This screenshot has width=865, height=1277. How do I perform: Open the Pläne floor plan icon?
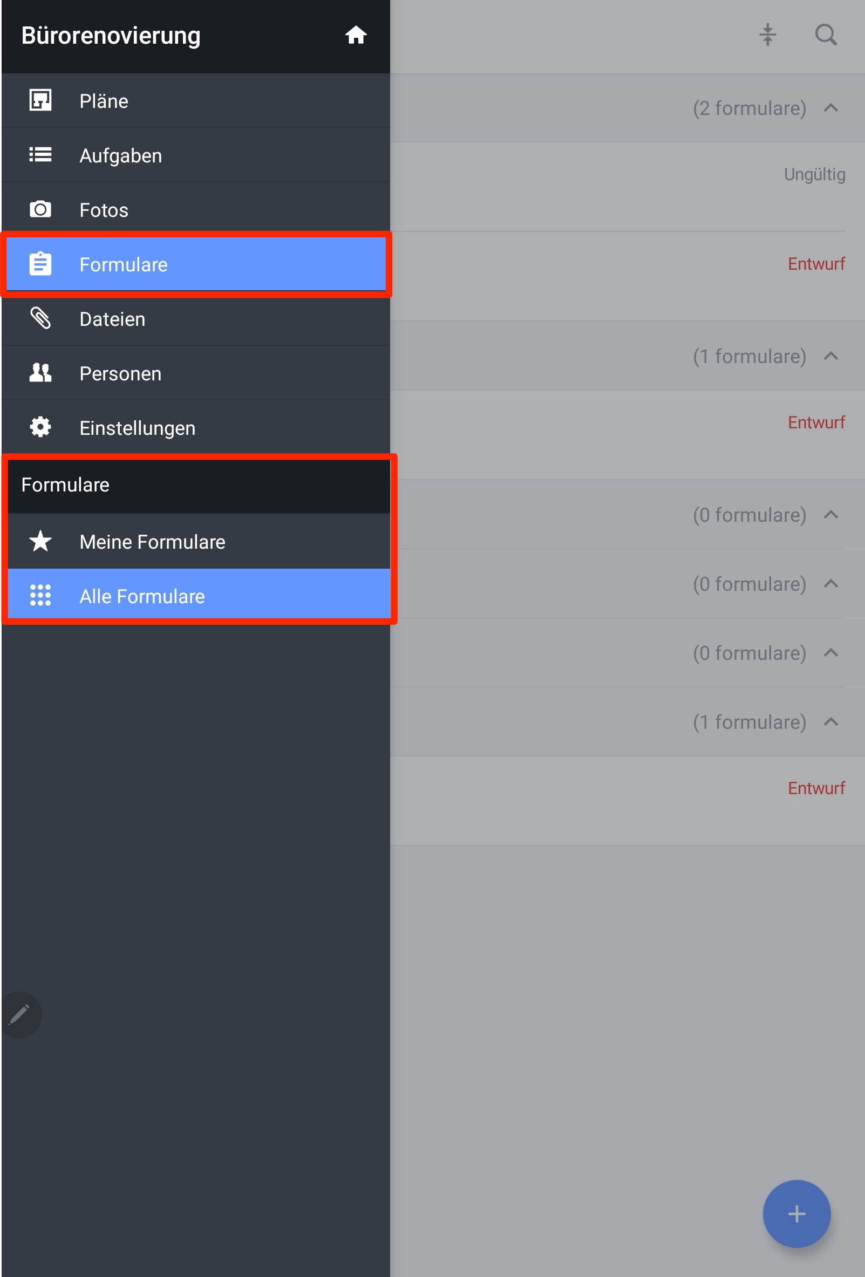point(40,100)
